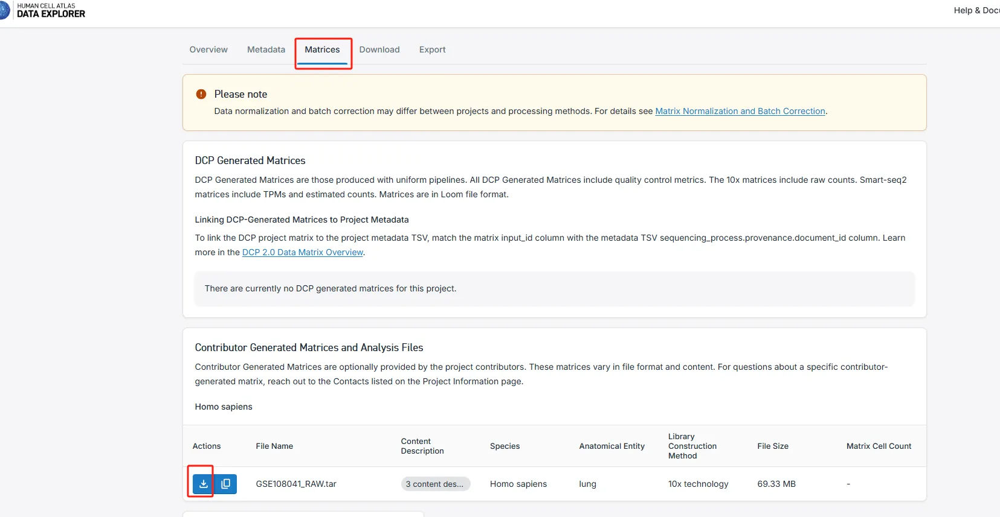1000x517 pixels.
Task: Follow the DCP 2.0 Data Matrix Overview link
Action: (302, 252)
